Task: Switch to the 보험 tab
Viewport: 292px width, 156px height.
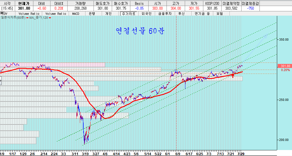Action: point(220,14)
